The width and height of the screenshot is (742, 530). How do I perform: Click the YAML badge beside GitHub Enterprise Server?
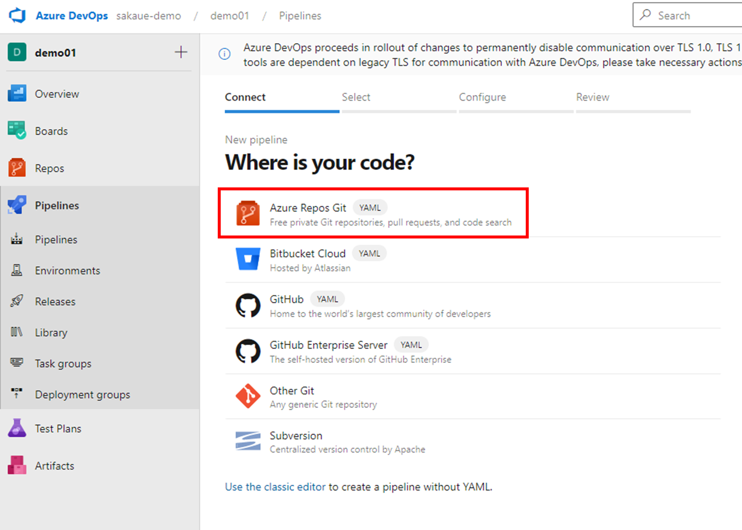pyautogui.click(x=411, y=345)
